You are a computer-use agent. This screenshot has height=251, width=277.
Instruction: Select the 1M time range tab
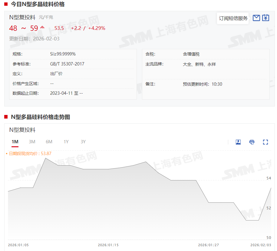coord(15,142)
